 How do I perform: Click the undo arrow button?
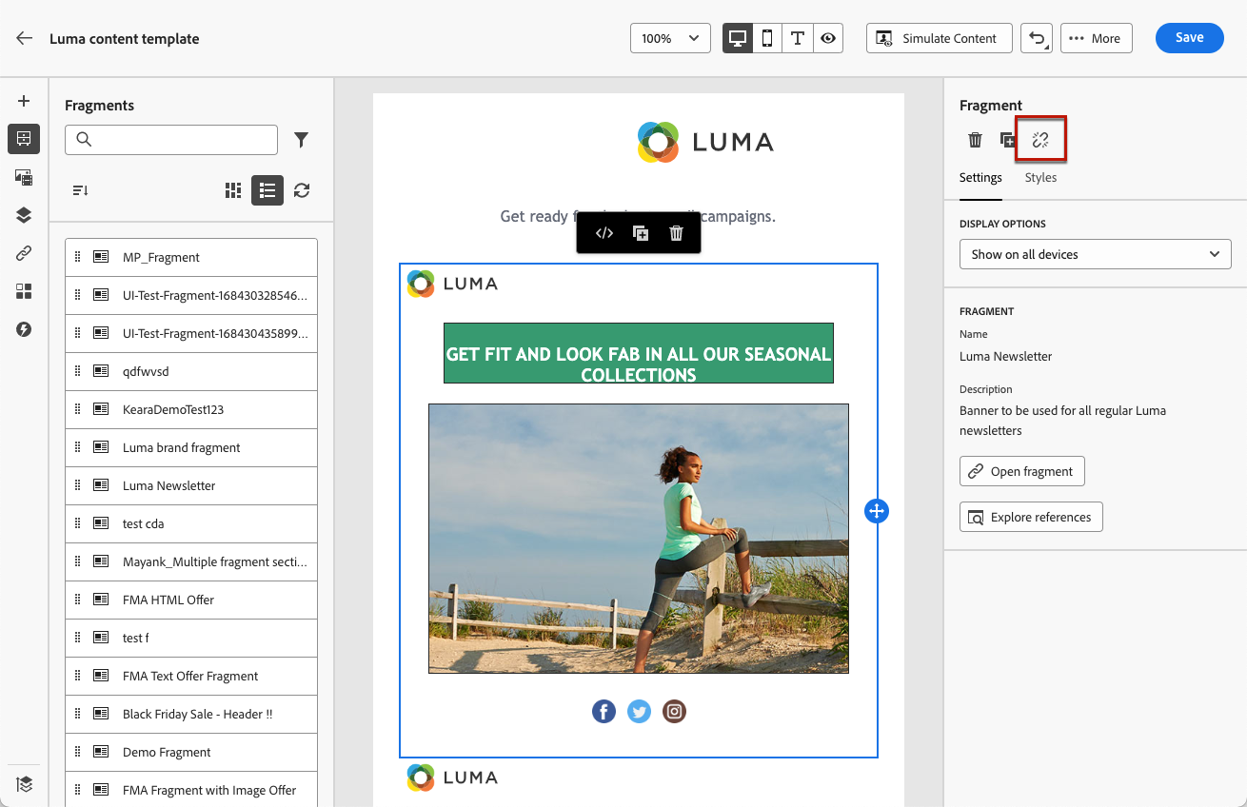click(1037, 38)
